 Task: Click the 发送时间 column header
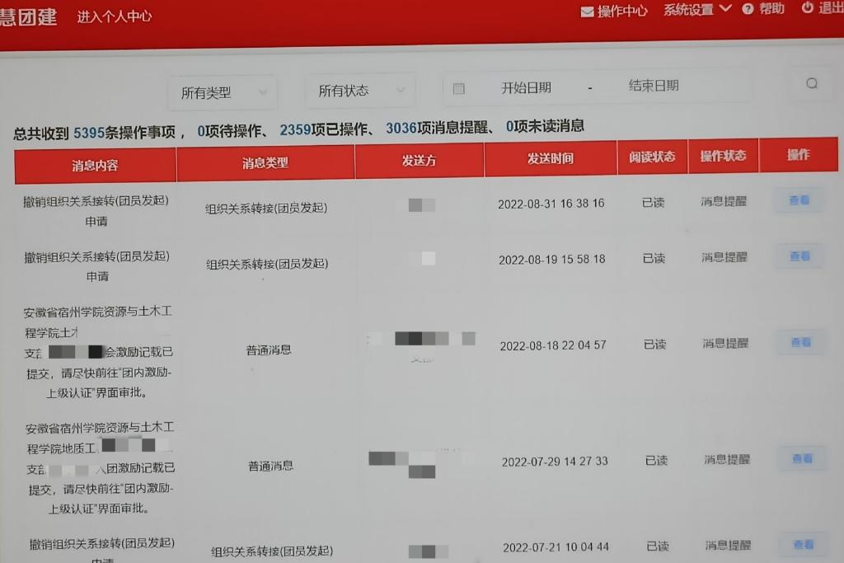click(550, 159)
